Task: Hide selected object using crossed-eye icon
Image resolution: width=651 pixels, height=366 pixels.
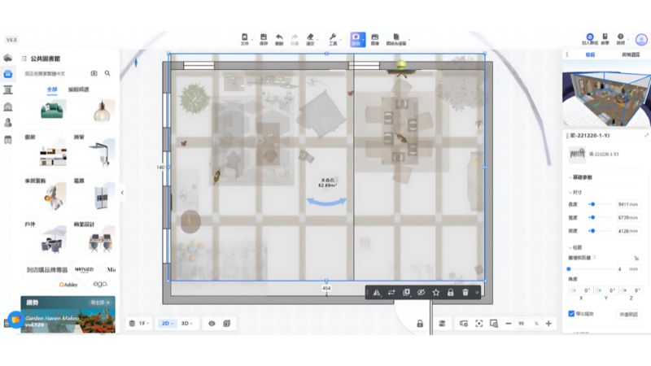Action: coord(422,292)
